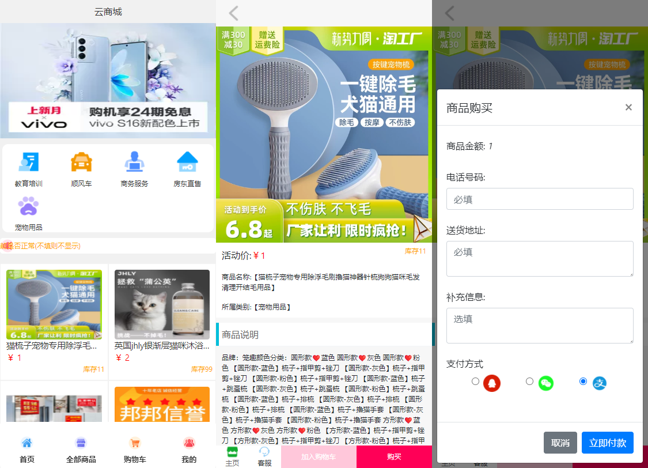Click the 所属类别 宠物用品 text
The image size is (648, 468).
coord(257,307)
